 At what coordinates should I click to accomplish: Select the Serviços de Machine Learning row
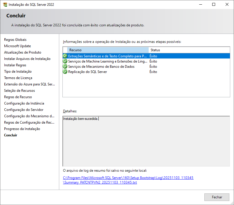point(146,61)
